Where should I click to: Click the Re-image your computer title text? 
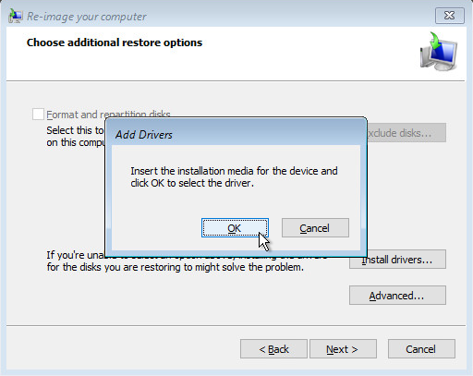coord(87,17)
